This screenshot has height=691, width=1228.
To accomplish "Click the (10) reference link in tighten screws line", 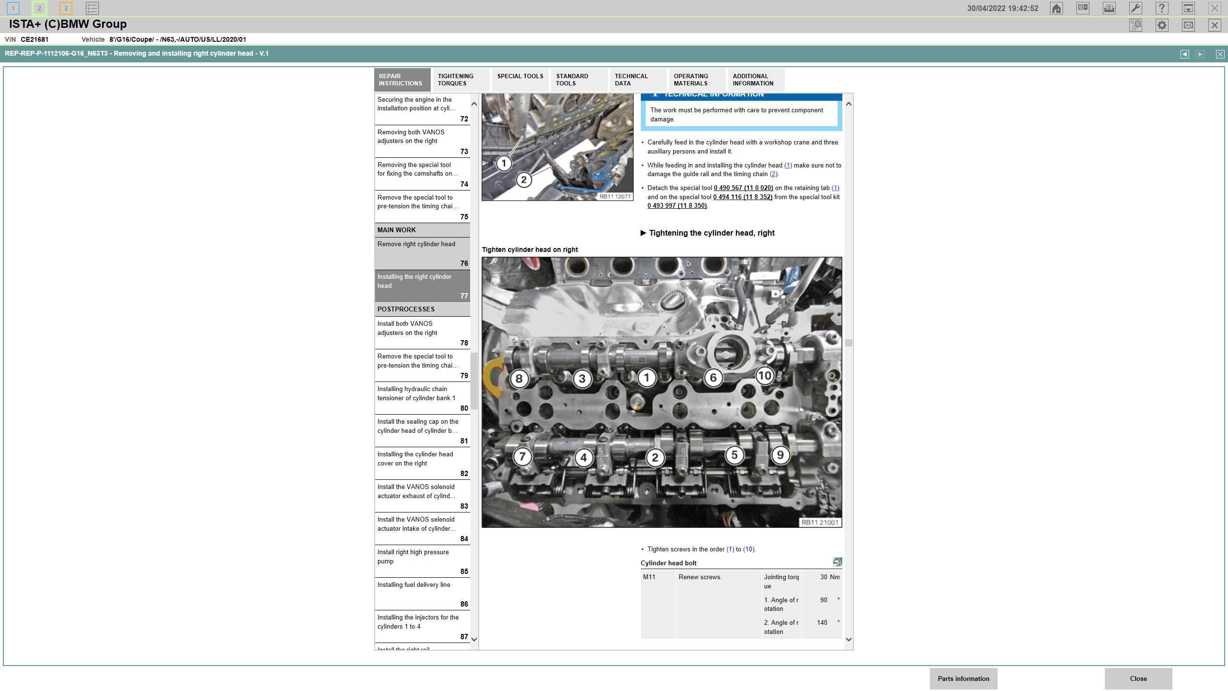I will (x=748, y=549).
